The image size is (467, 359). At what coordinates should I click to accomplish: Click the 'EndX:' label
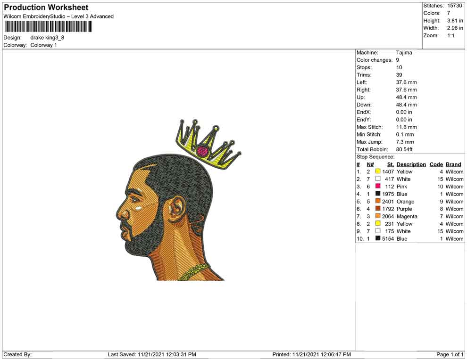click(x=364, y=112)
